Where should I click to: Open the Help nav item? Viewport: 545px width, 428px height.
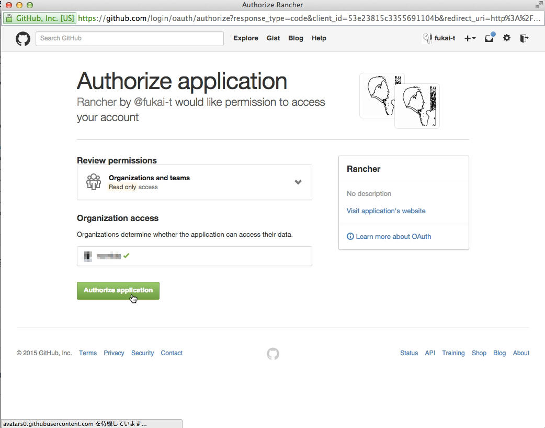pyautogui.click(x=319, y=38)
